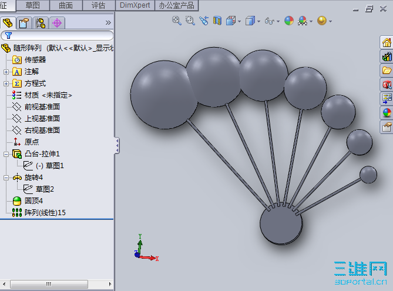The height and width of the screenshot is (291, 393).
Task: Select the 草图2 sketch
Action: (x=45, y=189)
